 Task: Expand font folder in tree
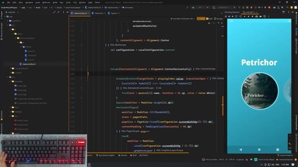(x=10, y=107)
